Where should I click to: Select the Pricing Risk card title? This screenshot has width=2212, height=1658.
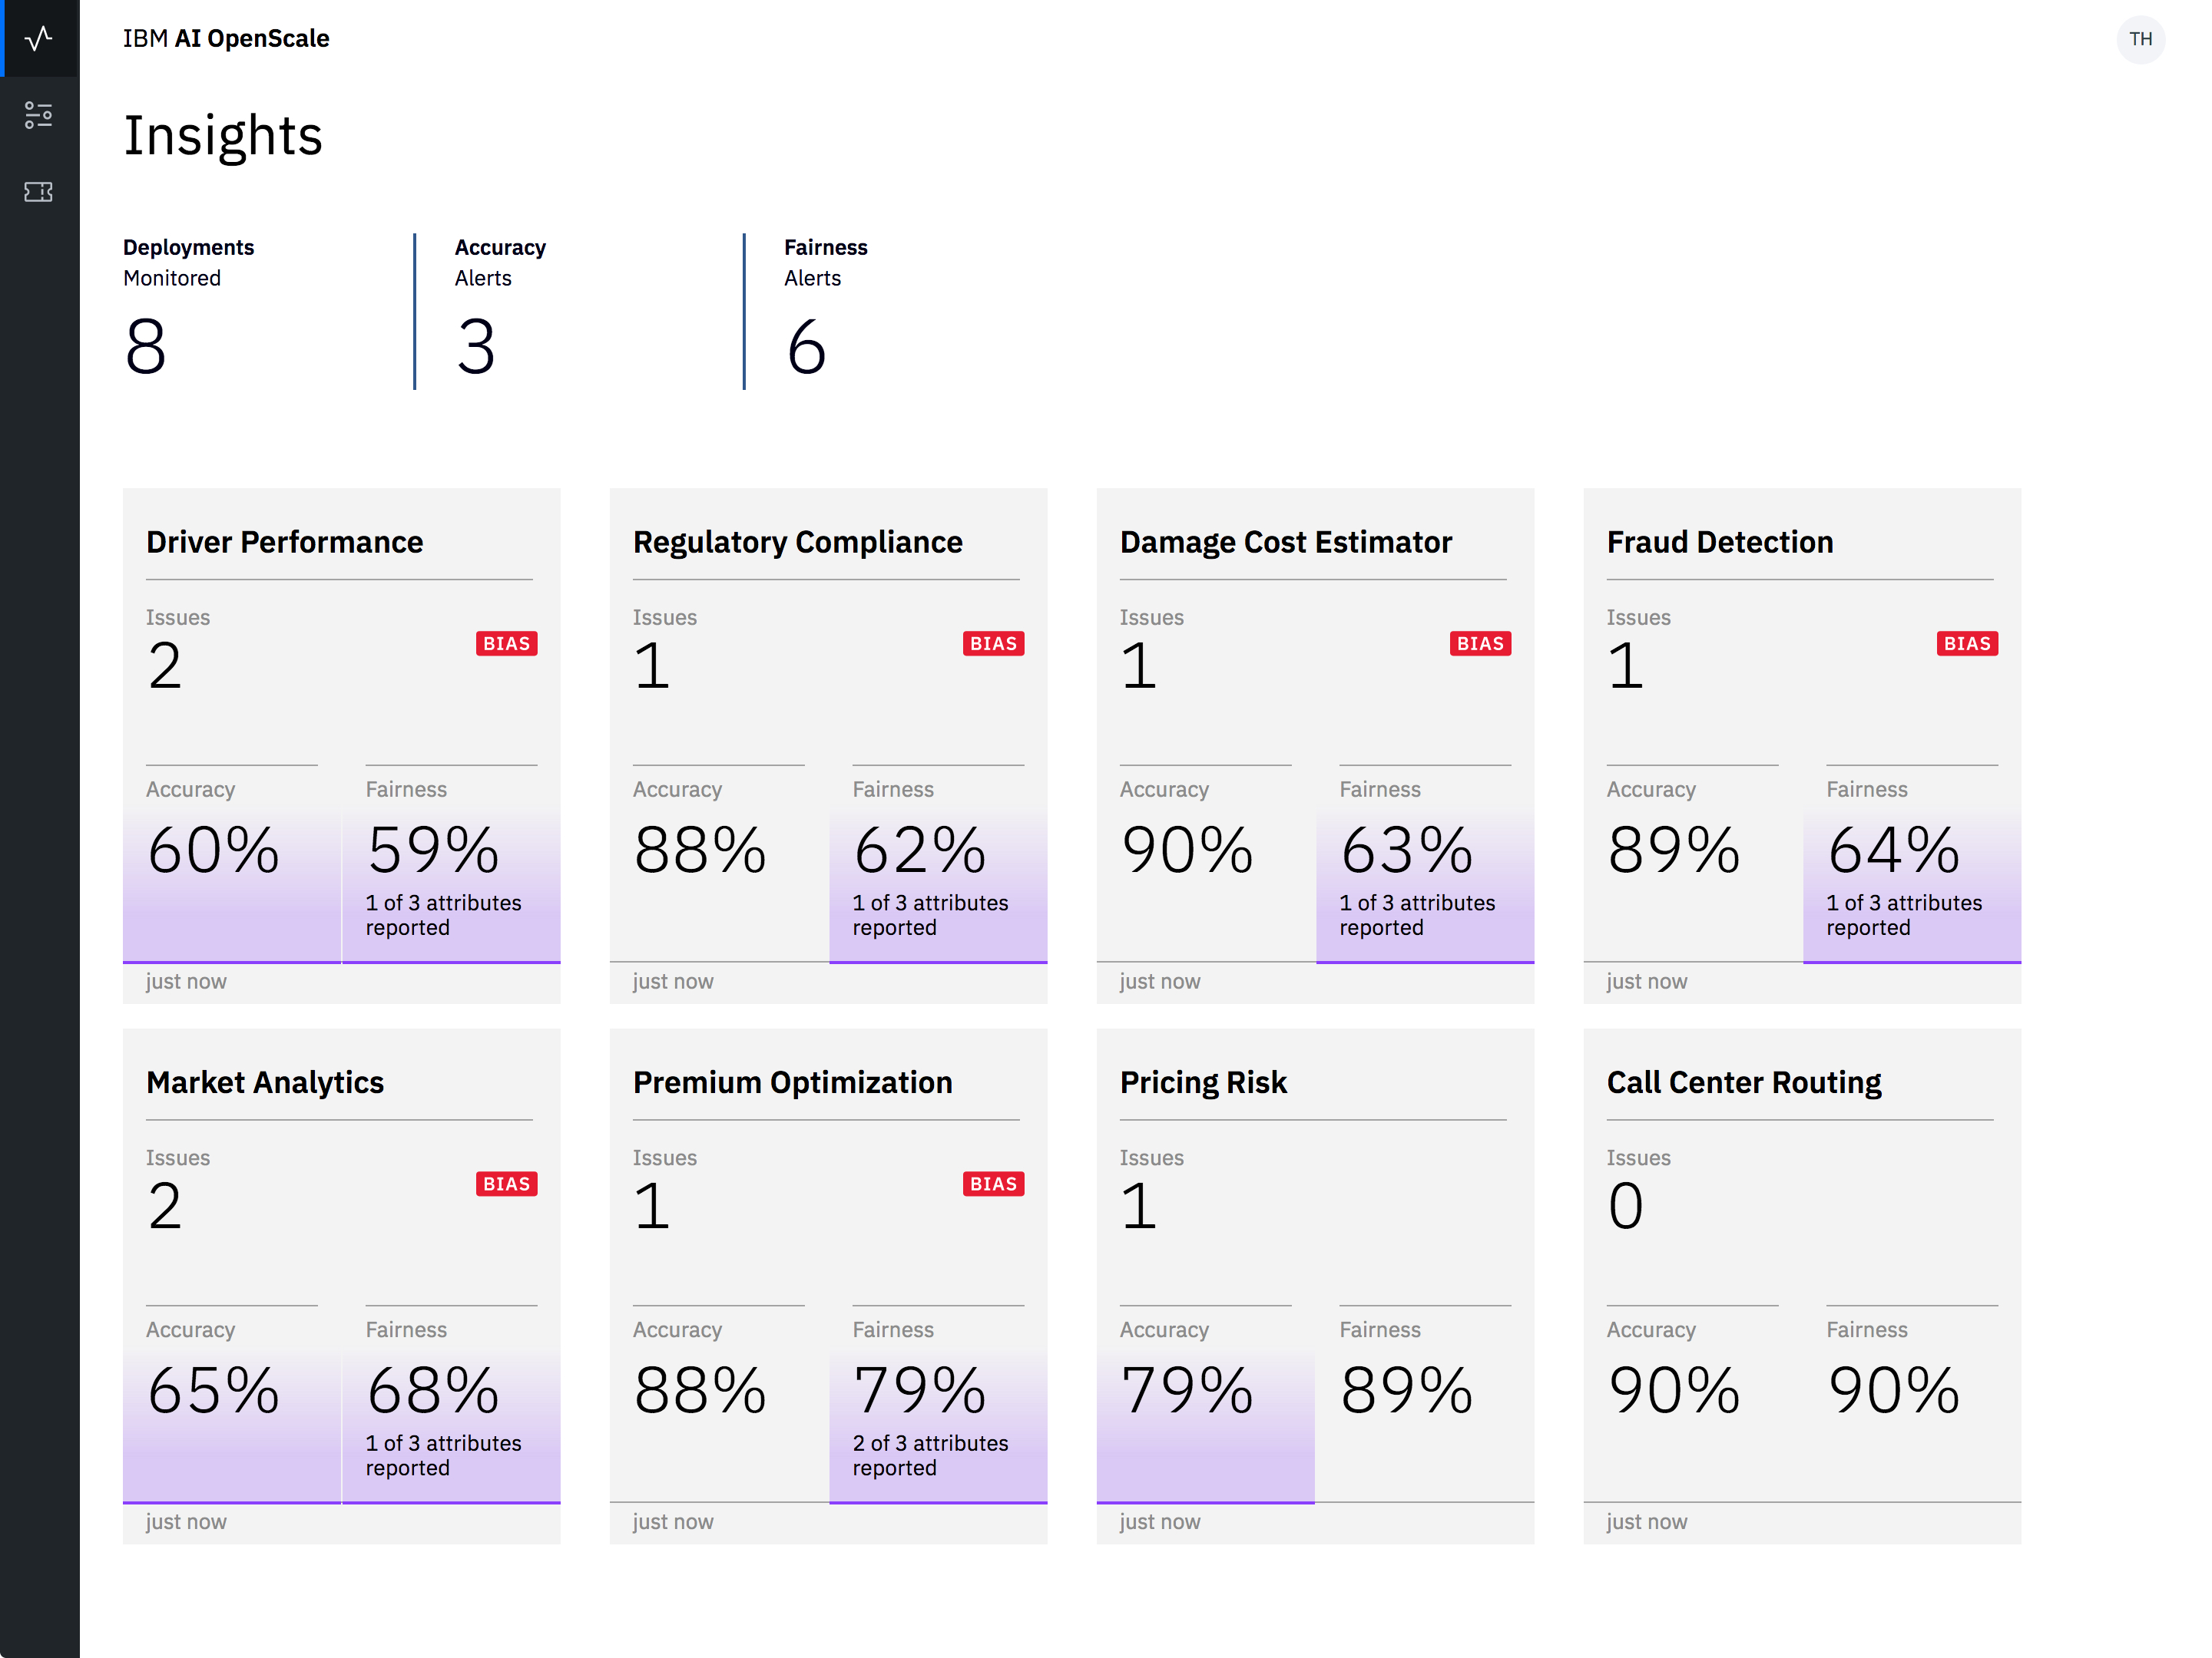coord(1203,1083)
